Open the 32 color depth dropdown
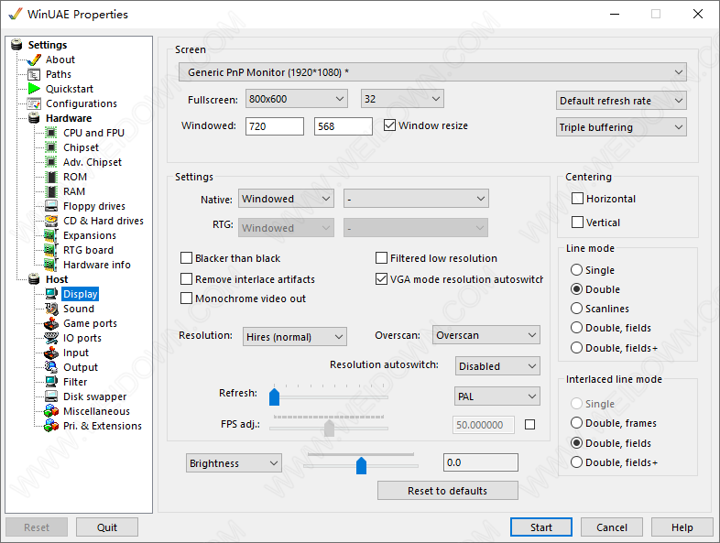This screenshot has width=720, height=543. [x=402, y=99]
